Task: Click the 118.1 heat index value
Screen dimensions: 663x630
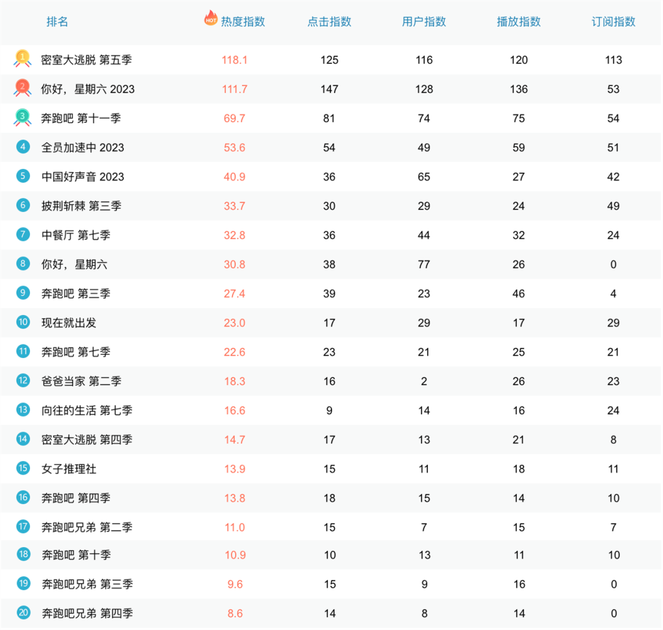Action: pyautogui.click(x=235, y=60)
